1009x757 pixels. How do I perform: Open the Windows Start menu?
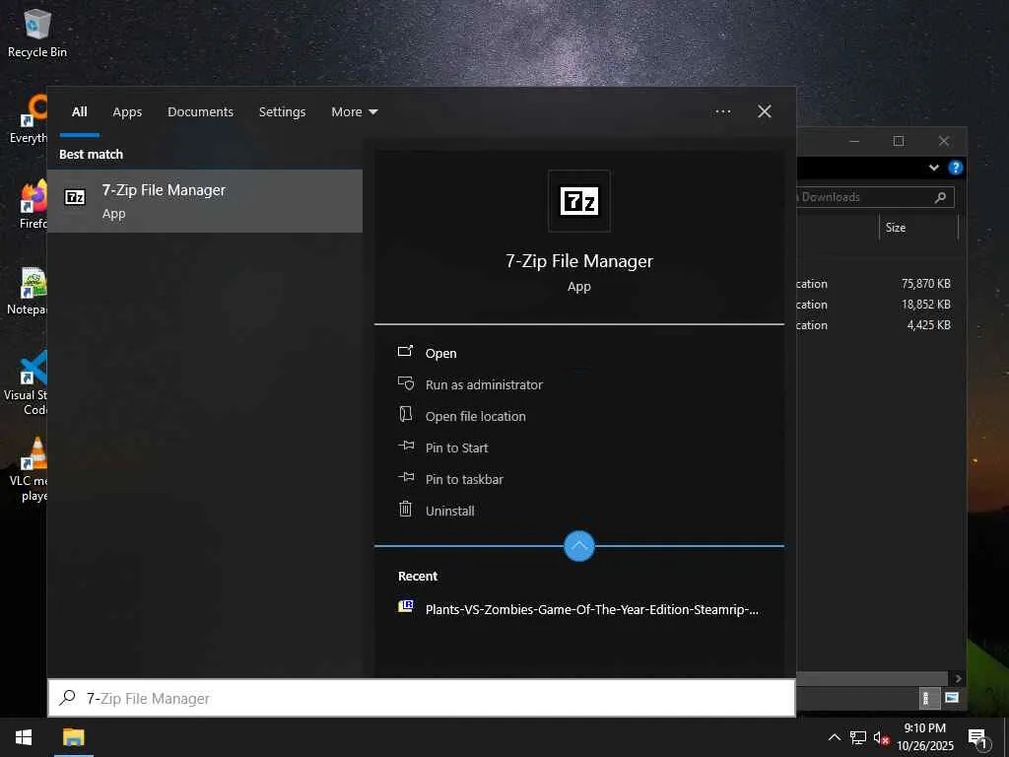(24, 737)
